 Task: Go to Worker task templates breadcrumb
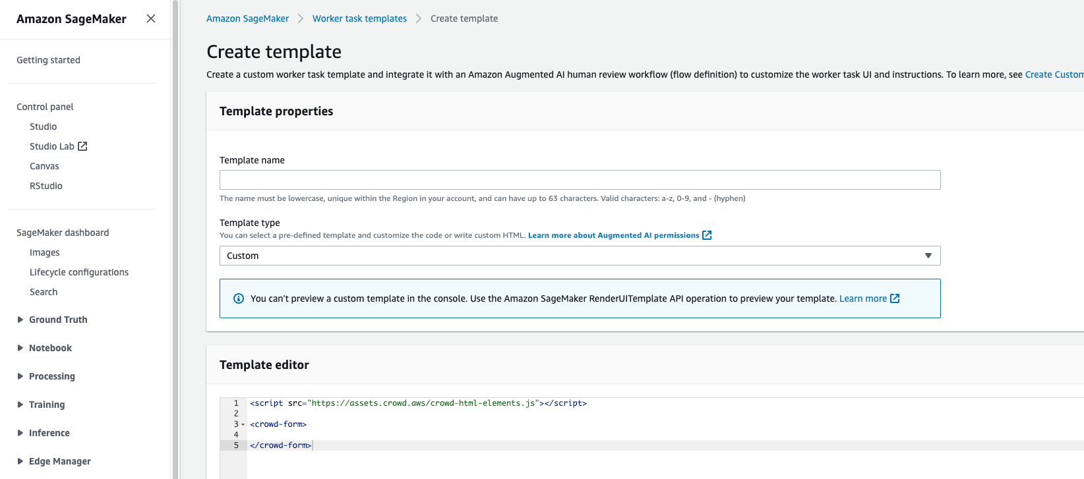[x=359, y=18]
